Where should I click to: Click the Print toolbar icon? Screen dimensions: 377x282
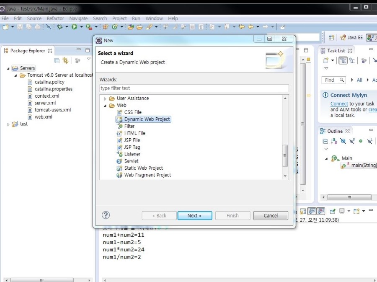[x=38, y=27]
